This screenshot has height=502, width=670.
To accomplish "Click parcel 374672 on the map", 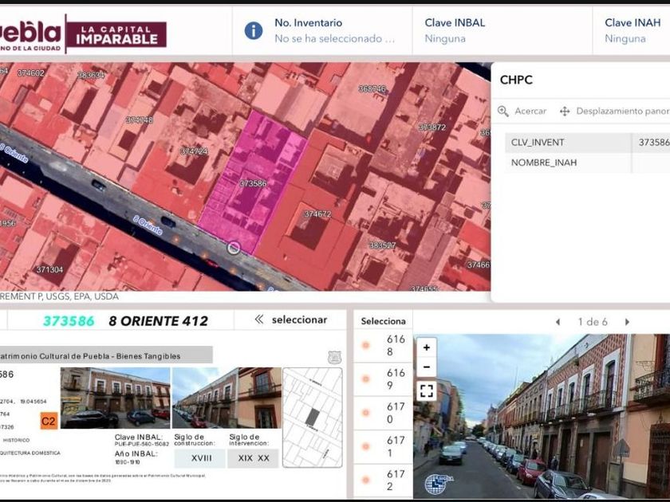I will (317, 214).
